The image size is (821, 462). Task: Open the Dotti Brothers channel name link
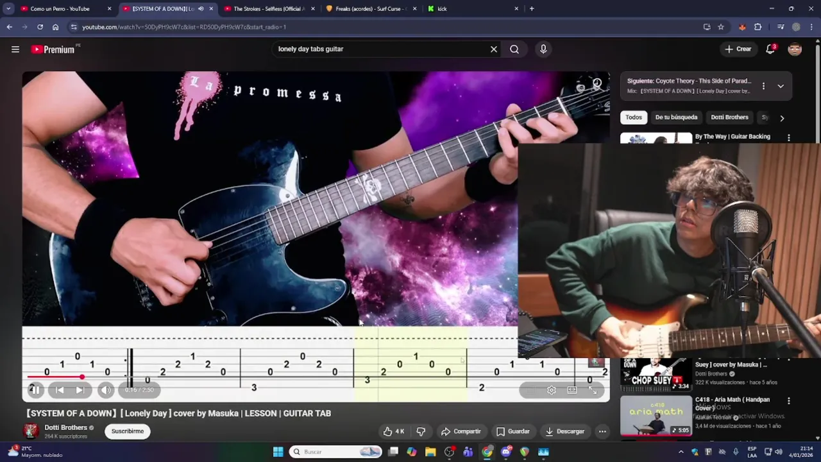[65, 427]
